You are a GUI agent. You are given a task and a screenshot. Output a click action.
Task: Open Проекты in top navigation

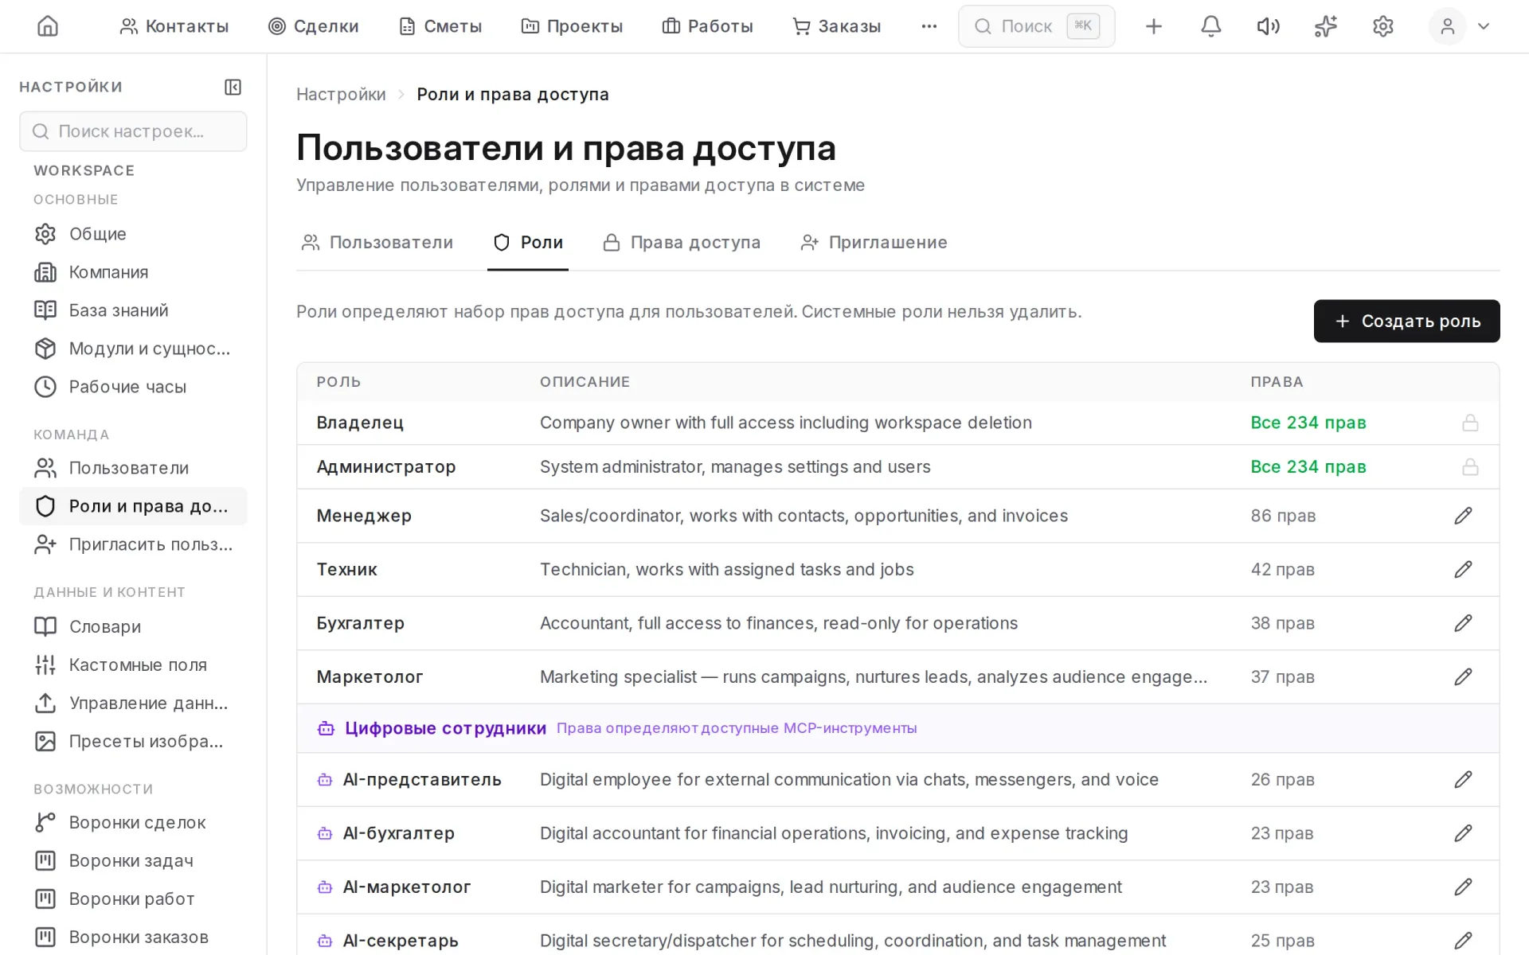click(x=572, y=26)
